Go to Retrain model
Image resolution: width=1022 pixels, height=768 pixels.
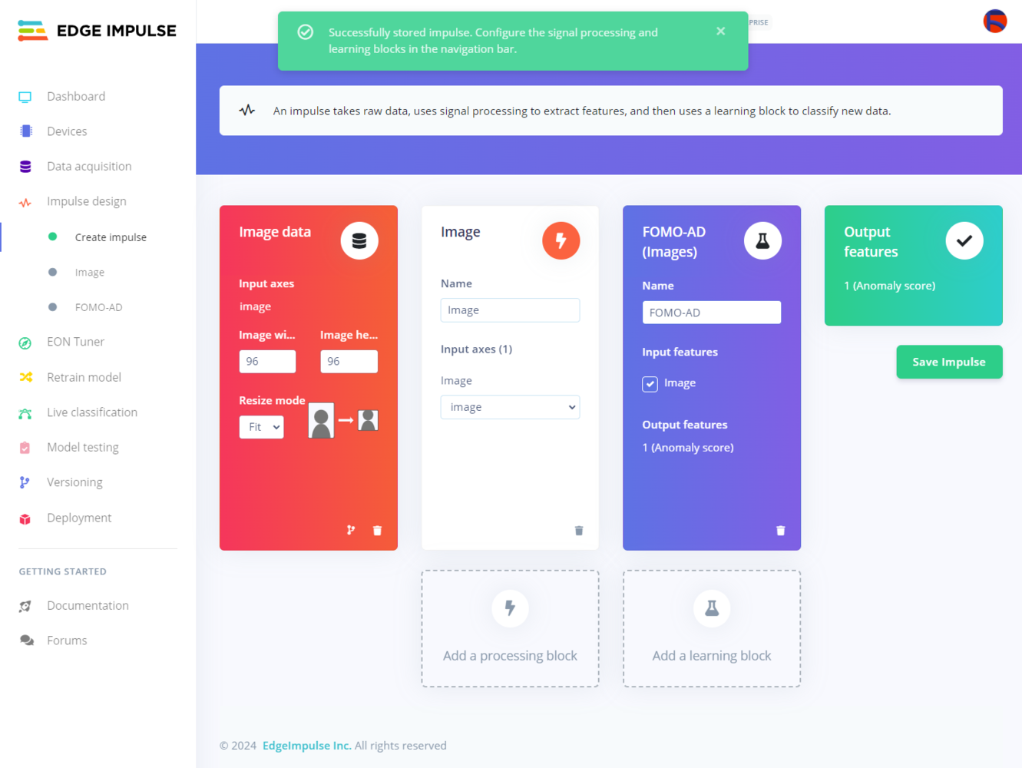click(x=84, y=377)
